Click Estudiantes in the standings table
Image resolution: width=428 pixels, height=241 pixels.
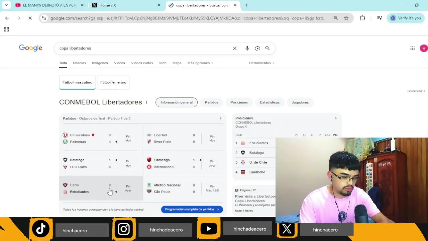pyautogui.click(x=258, y=143)
